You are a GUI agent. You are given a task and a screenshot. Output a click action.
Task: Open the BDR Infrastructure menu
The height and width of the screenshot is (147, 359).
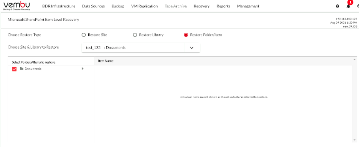click(59, 6)
